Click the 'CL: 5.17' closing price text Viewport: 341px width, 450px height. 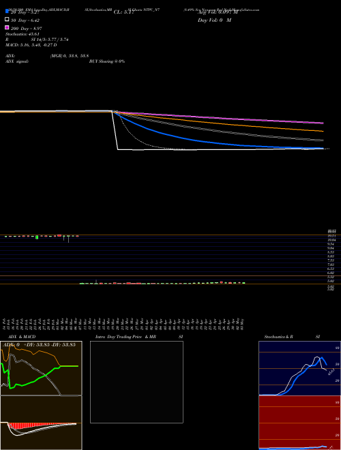click(123, 12)
